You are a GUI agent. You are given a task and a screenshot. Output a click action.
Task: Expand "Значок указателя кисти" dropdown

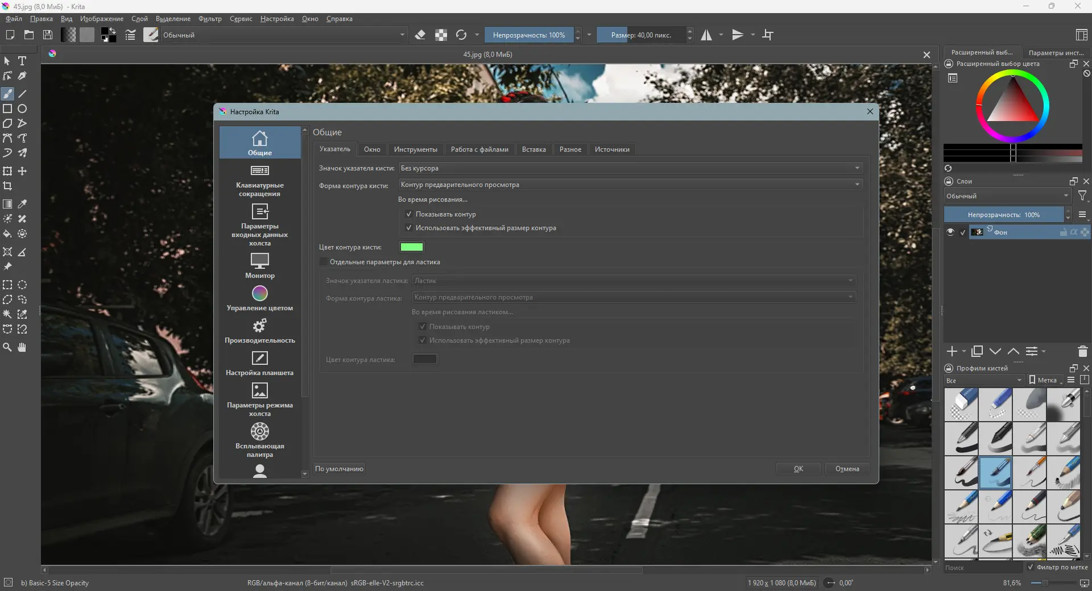click(x=631, y=168)
